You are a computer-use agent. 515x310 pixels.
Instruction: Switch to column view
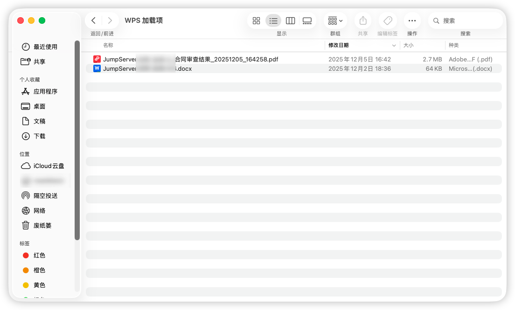(x=290, y=20)
